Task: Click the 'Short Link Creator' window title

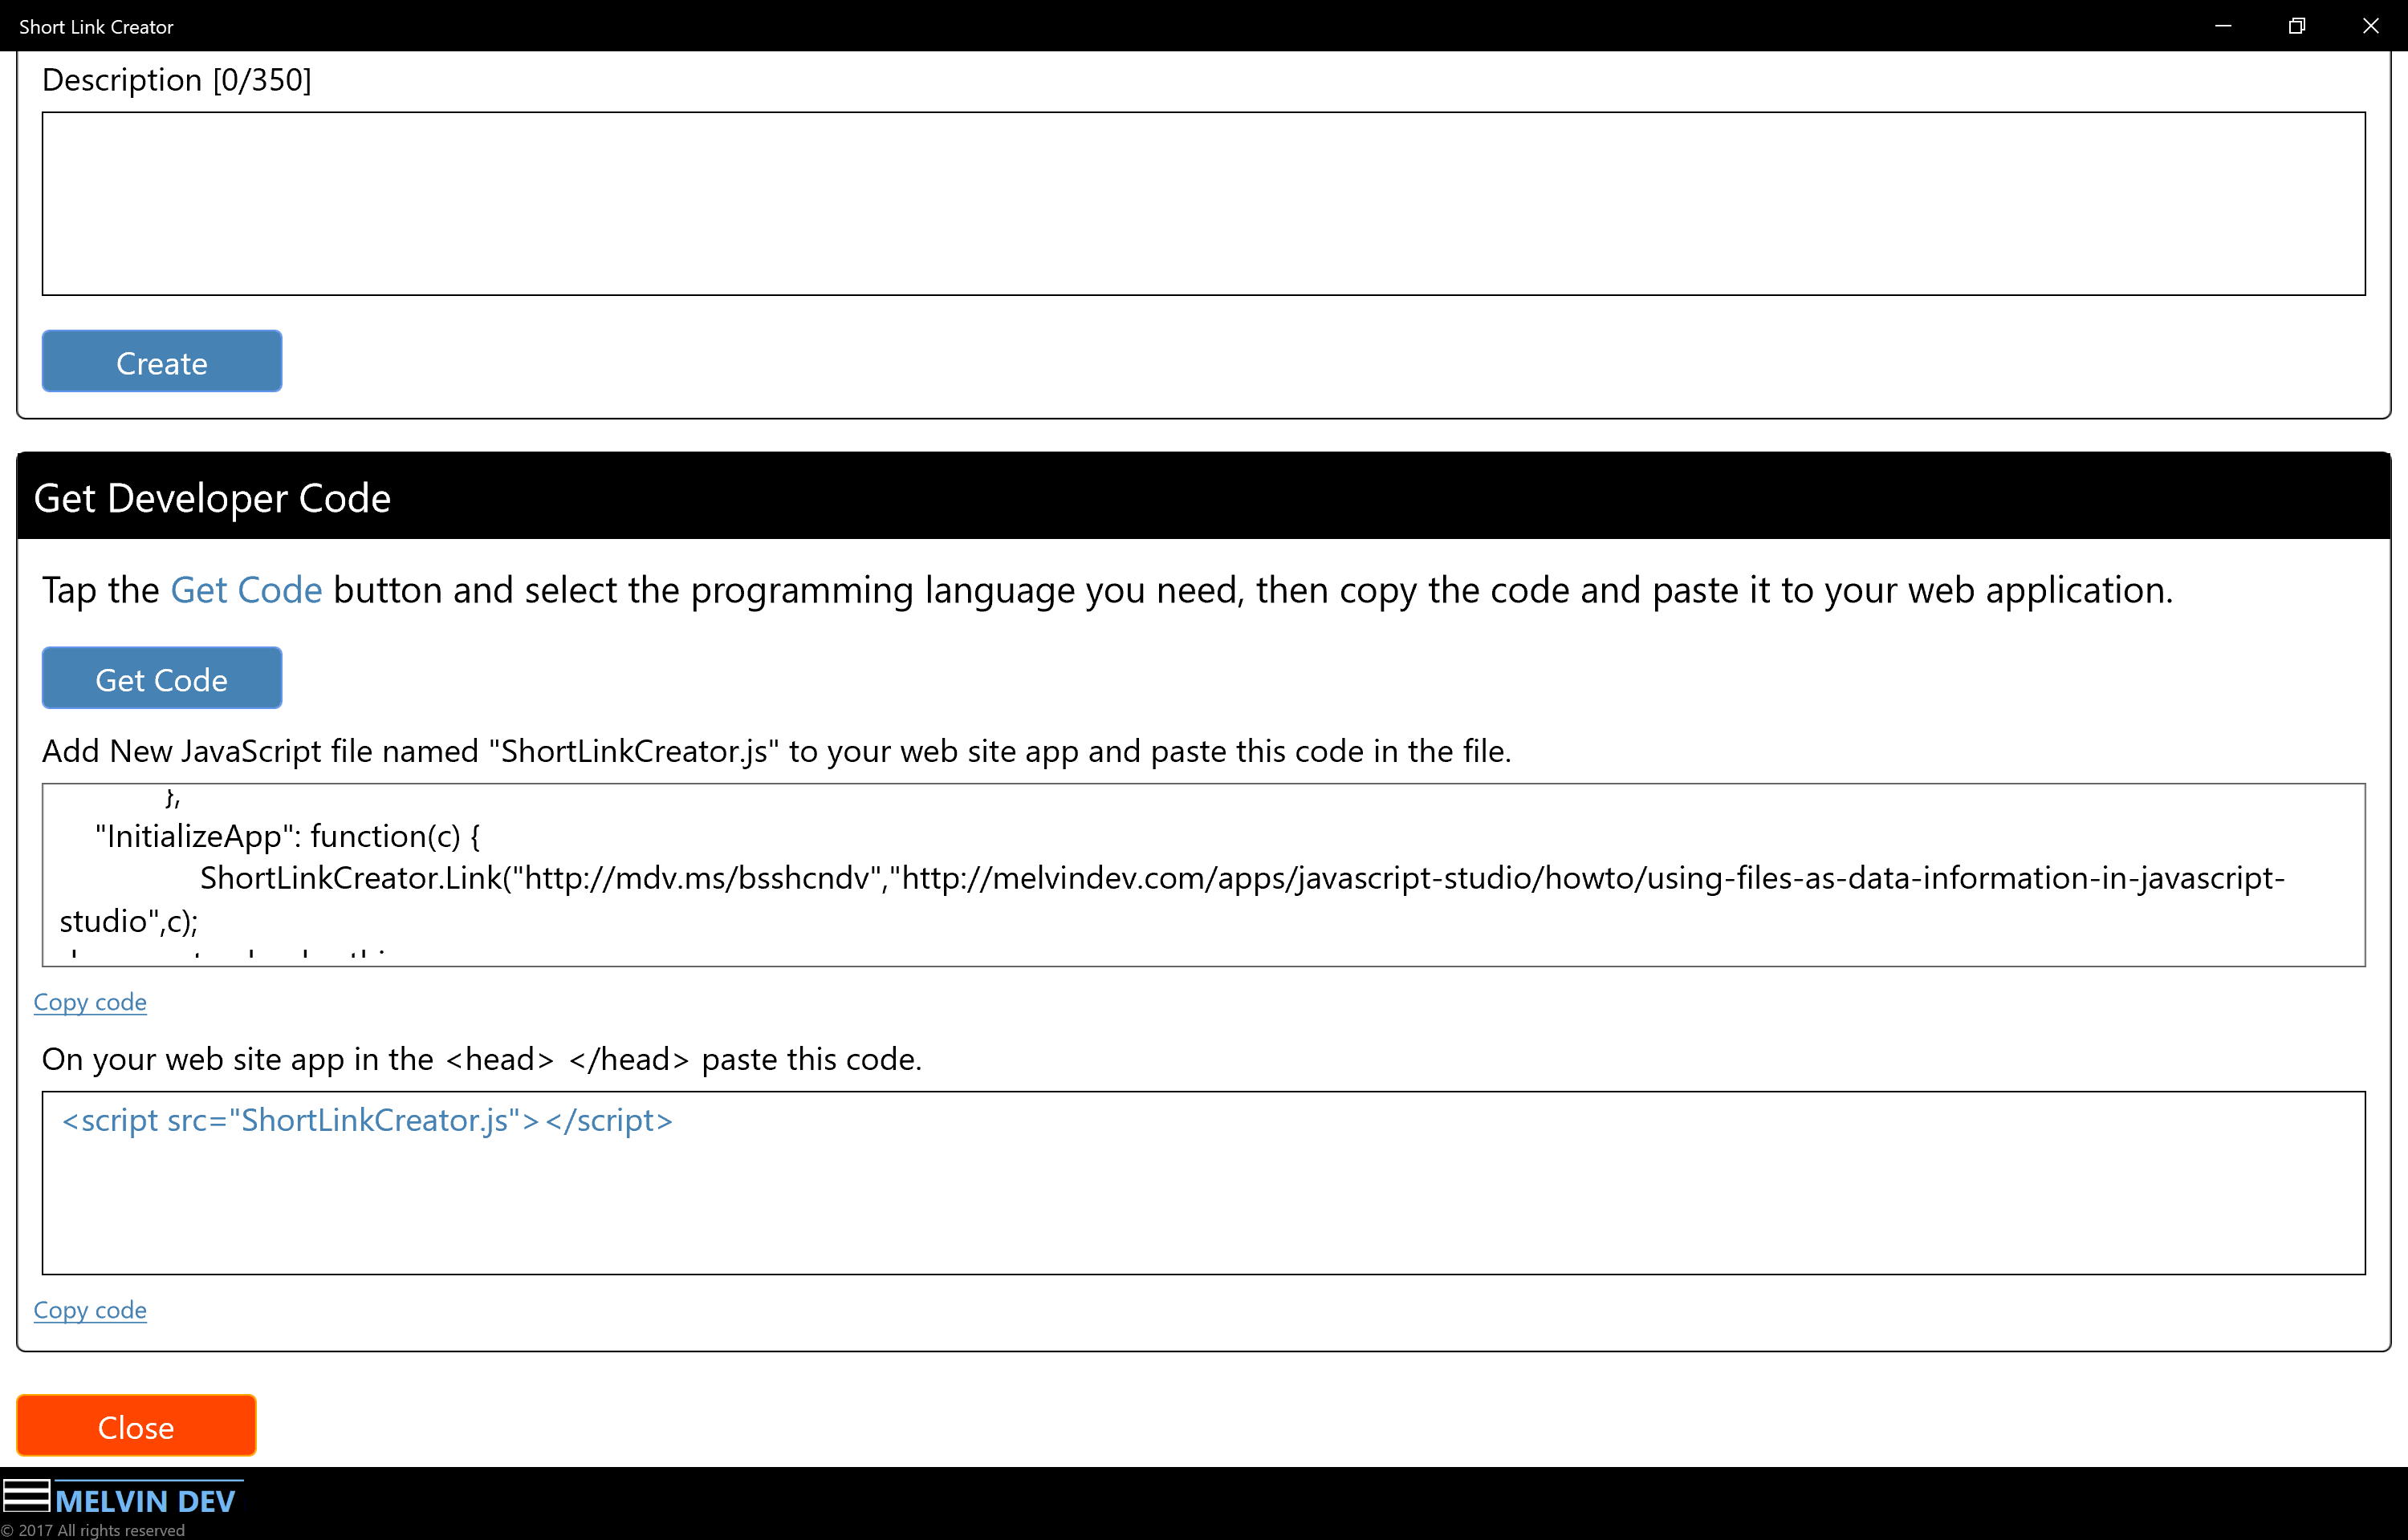Action: click(x=96, y=27)
